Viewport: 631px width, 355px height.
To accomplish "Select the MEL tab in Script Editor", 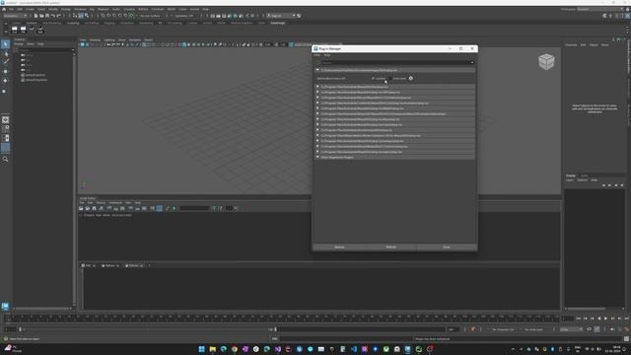I will click(x=88, y=265).
